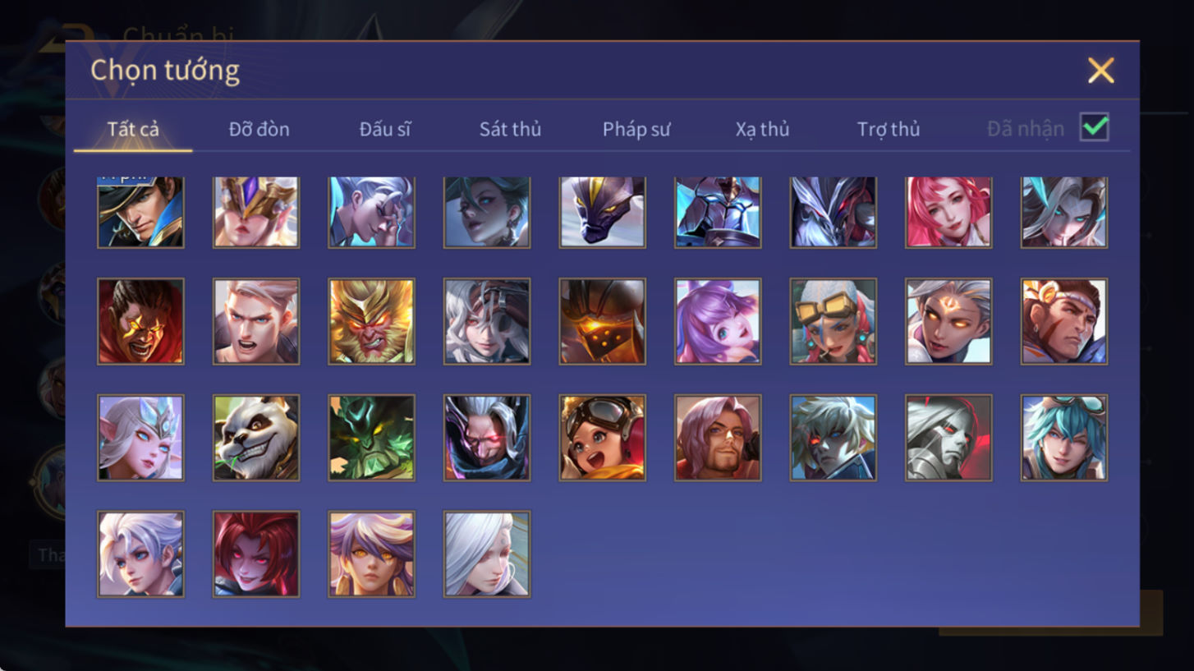Switch to the Đỡ đòn tab
The width and height of the screenshot is (1194, 671).
259,129
